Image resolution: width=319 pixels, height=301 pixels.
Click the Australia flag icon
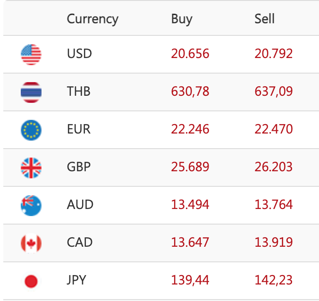[31, 205]
